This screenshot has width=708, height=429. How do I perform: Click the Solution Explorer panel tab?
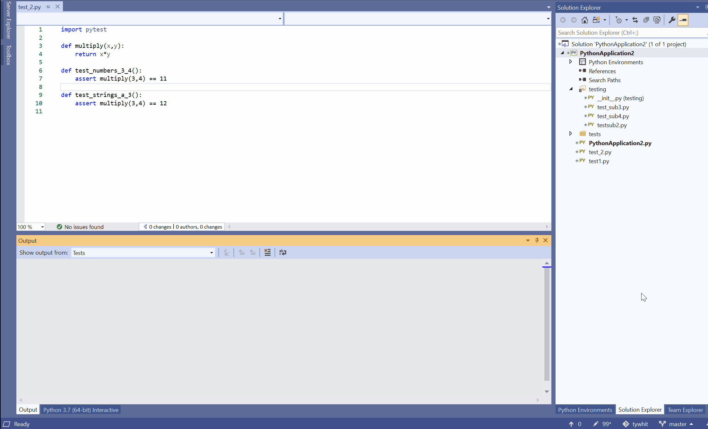tap(640, 410)
